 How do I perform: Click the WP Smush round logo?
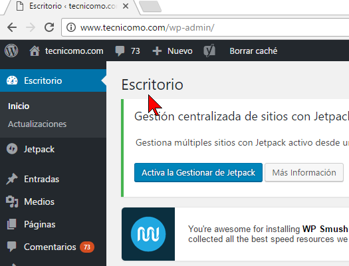pyautogui.click(x=148, y=234)
